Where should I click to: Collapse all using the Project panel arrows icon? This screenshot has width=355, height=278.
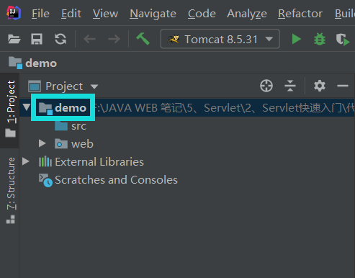[290, 86]
